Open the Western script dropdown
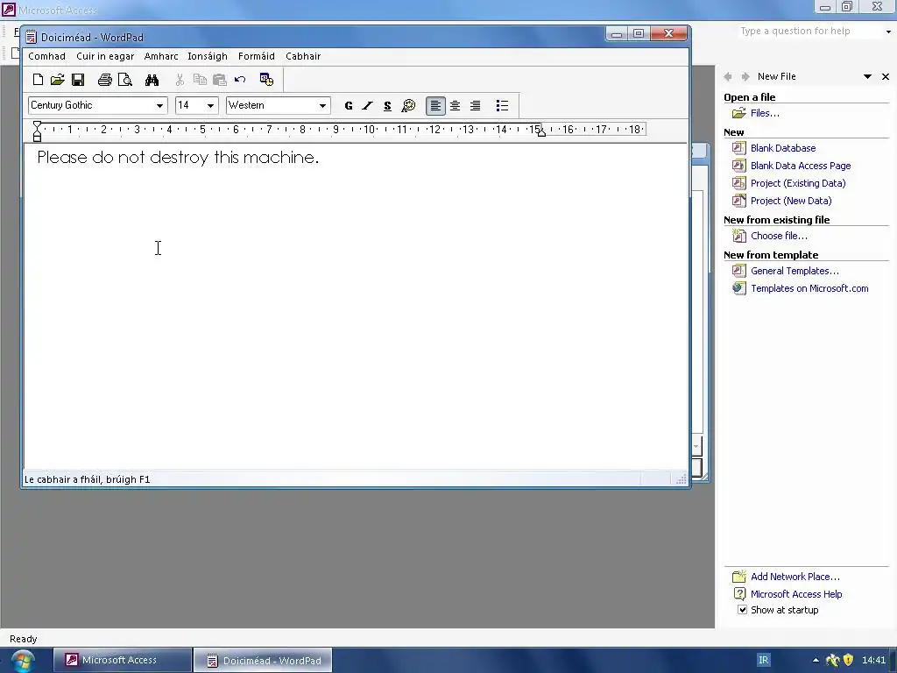The width and height of the screenshot is (897, 673). pos(322,105)
